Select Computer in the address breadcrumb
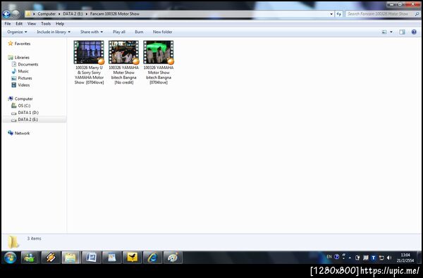The height and width of the screenshot is (278, 423). (47, 14)
